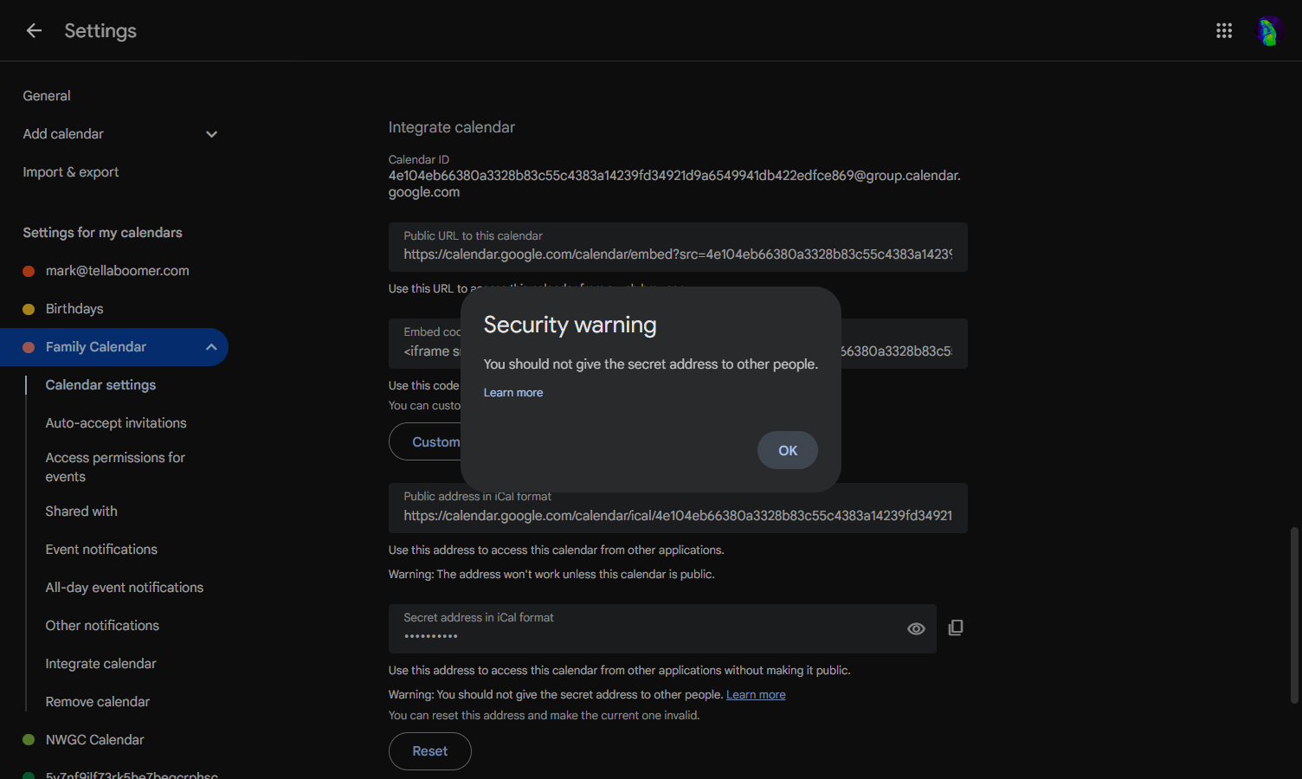The image size is (1302, 779).
Task: Click the Calendar ID text
Action: click(674, 183)
